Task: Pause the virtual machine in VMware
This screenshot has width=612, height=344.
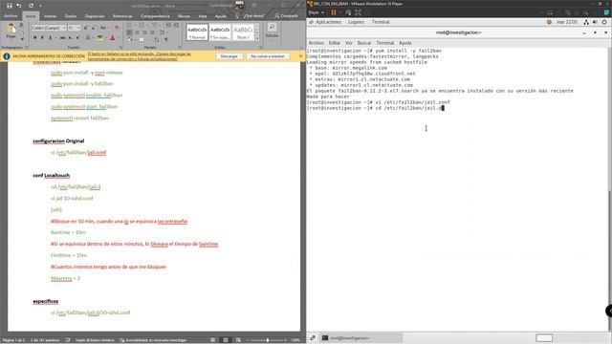Action: [334, 12]
